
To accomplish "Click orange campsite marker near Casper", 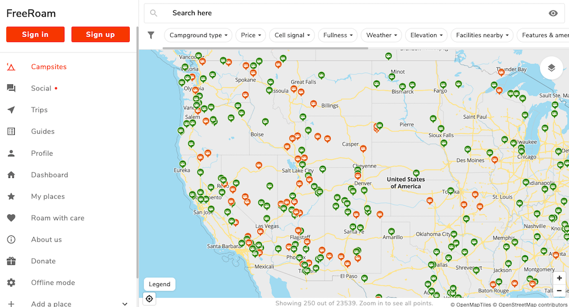I will pyautogui.click(x=363, y=148).
